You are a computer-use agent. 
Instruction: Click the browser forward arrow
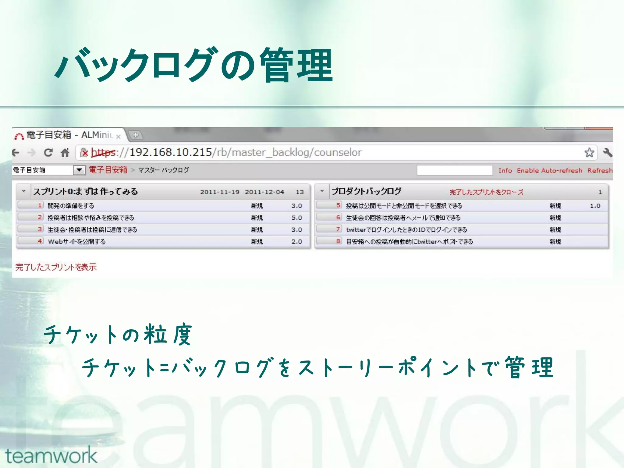click(x=31, y=152)
